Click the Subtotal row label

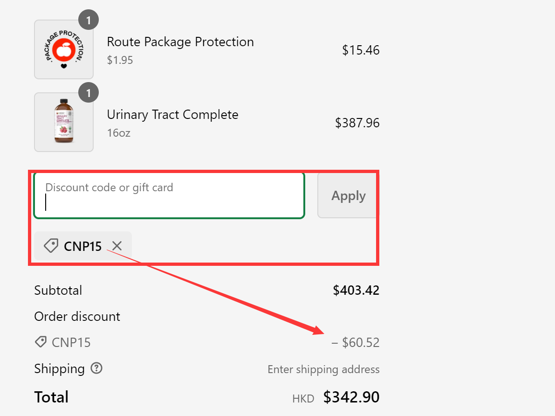58,290
